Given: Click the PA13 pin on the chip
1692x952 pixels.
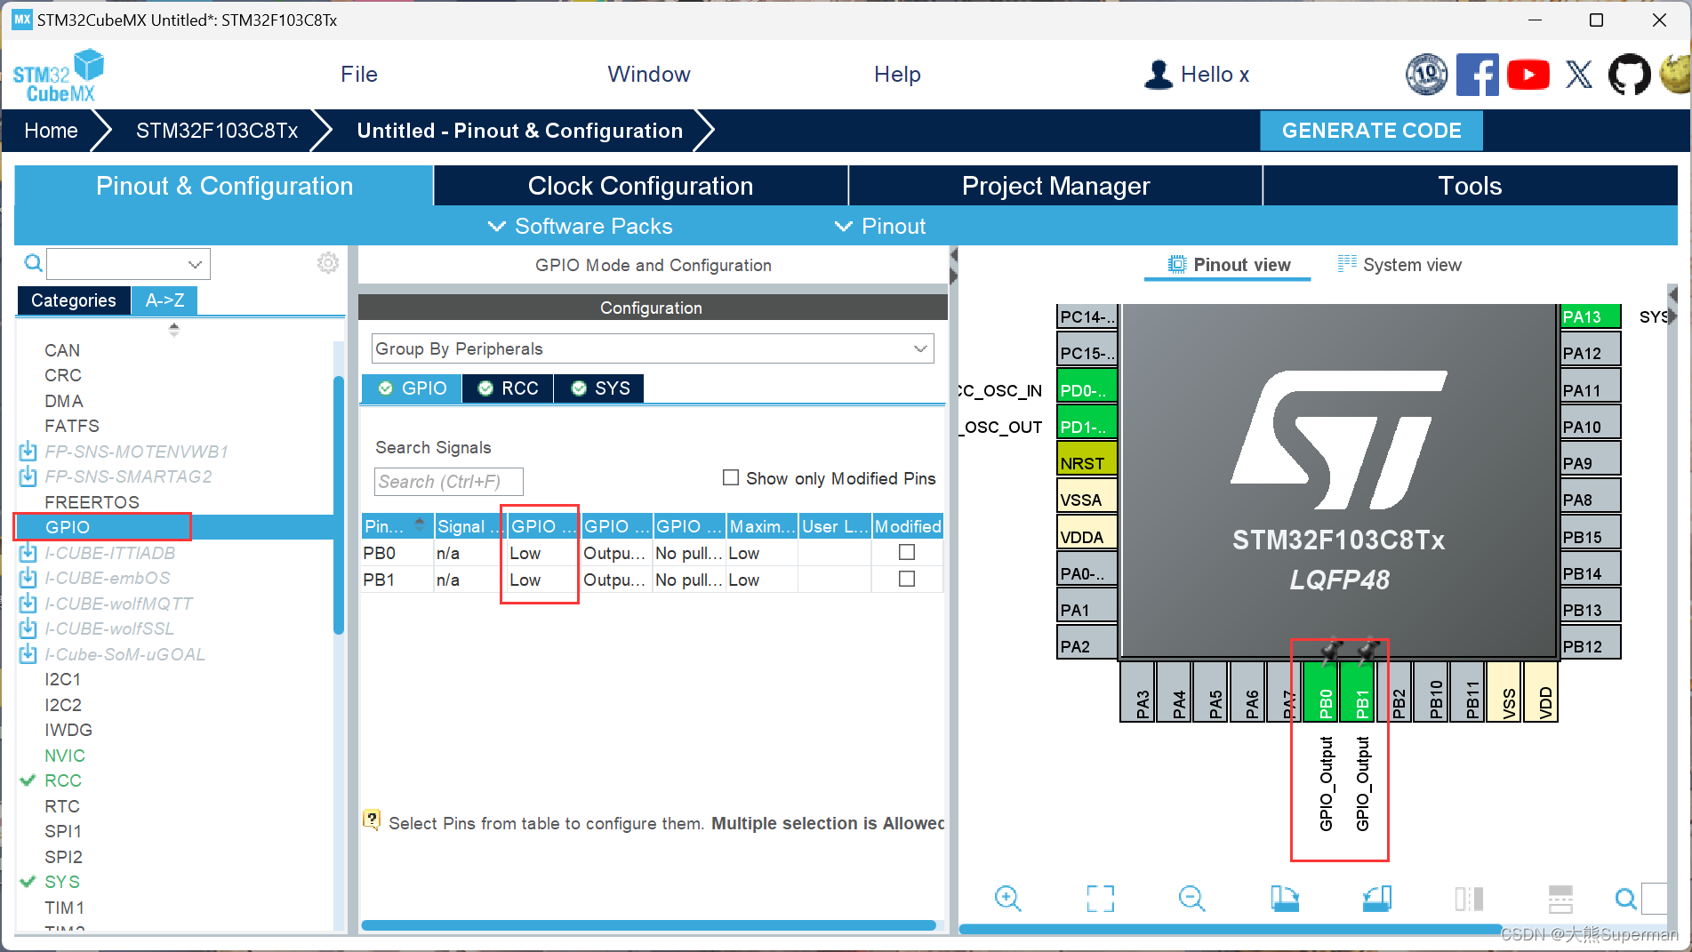Looking at the screenshot, I should coord(1590,316).
